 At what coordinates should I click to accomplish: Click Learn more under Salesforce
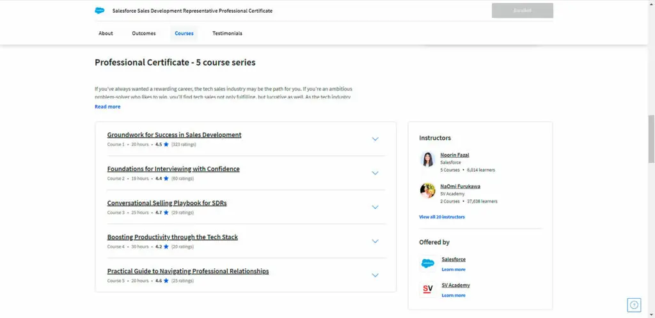(x=454, y=269)
